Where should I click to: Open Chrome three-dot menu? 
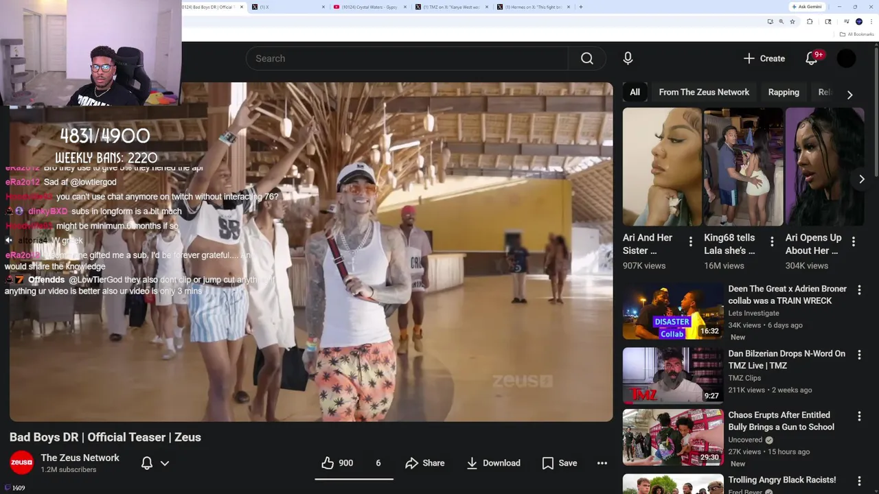tap(871, 21)
